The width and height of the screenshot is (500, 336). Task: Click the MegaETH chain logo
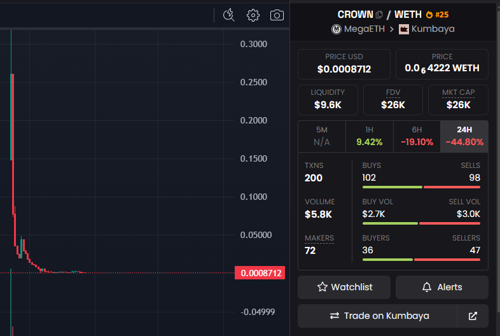point(336,29)
